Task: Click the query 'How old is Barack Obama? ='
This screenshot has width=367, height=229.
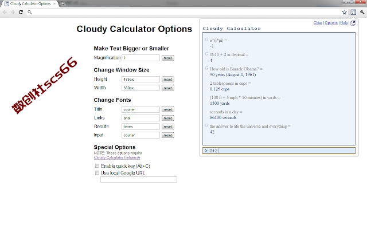Action: coord(236,69)
